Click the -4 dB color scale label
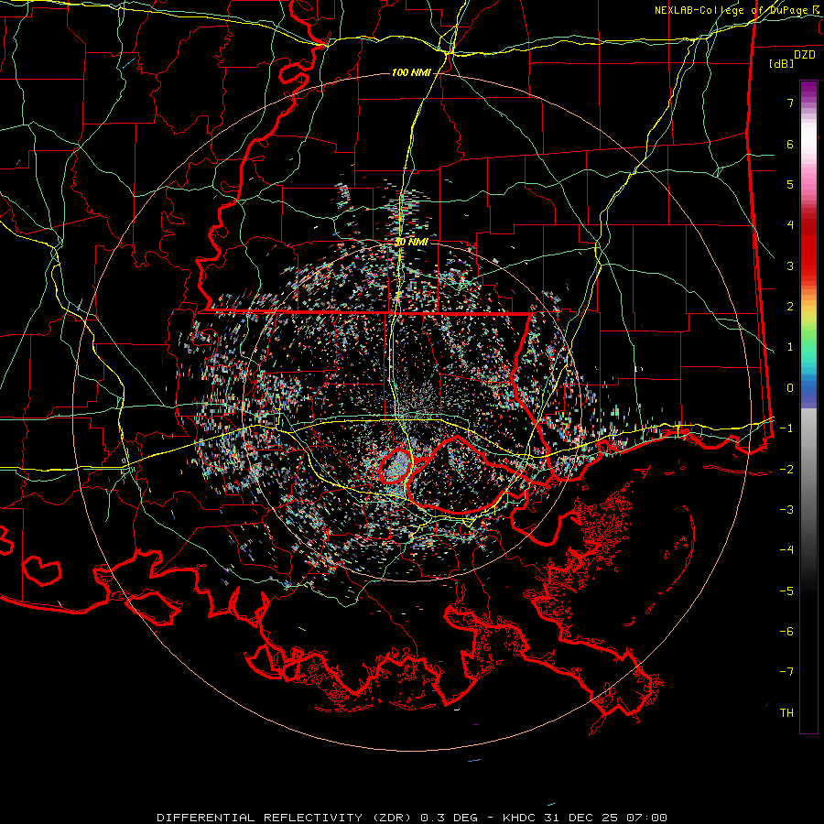Viewport: 824px width, 824px height. click(786, 550)
